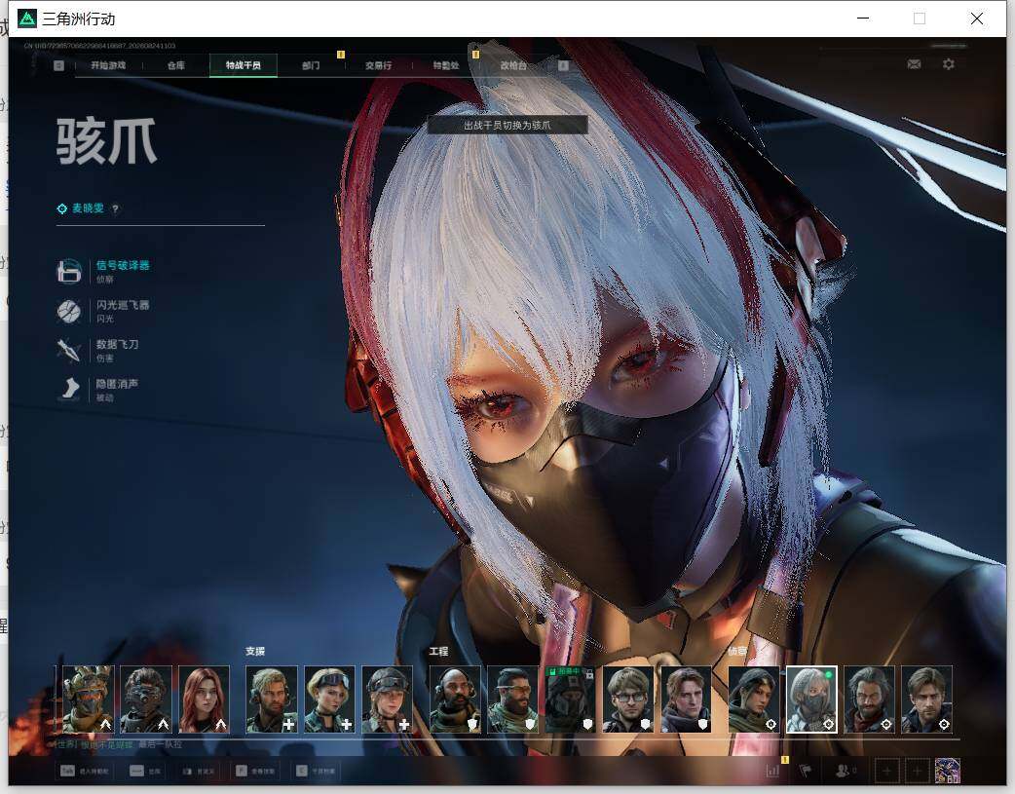
Task: Click the previous-tab key icon before 开始游戏
Action: 58,65
